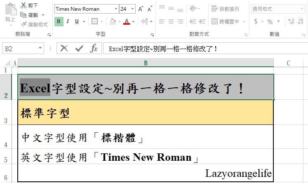Select the Format Painter (複製格式) brush

(x=24, y=24)
